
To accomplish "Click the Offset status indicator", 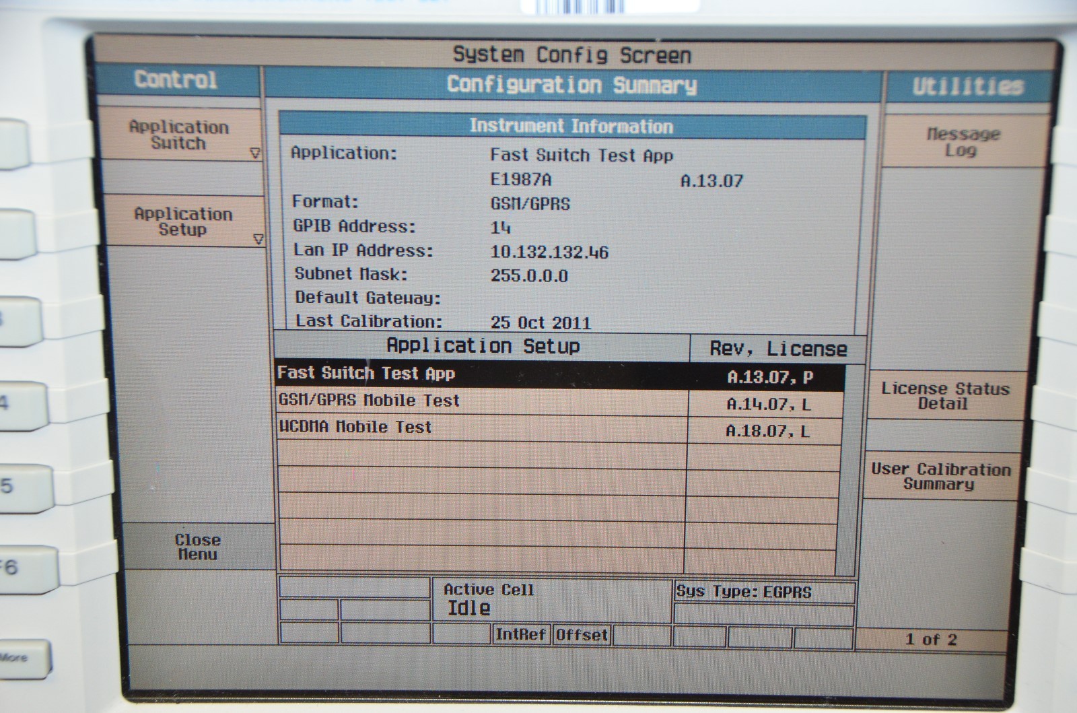I will [582, 634].
